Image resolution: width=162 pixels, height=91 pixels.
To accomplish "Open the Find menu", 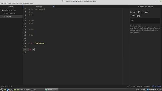I will 20,3.
